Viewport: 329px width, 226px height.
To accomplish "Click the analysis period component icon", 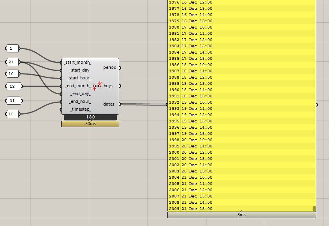I will pos(97,86).
